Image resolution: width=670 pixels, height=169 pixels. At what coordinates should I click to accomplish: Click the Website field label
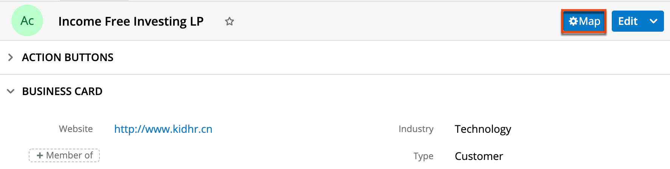(76, 129)
